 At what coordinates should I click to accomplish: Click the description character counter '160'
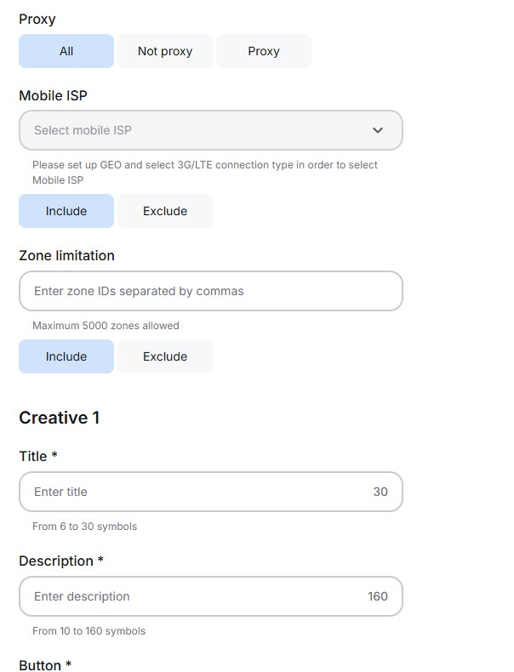coord(378,596)
